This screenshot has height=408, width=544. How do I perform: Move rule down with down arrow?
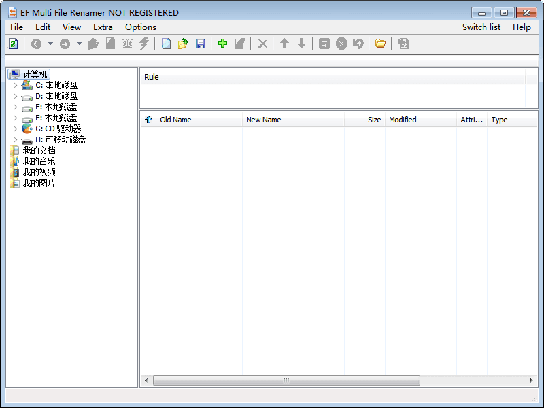pos(302,44)
